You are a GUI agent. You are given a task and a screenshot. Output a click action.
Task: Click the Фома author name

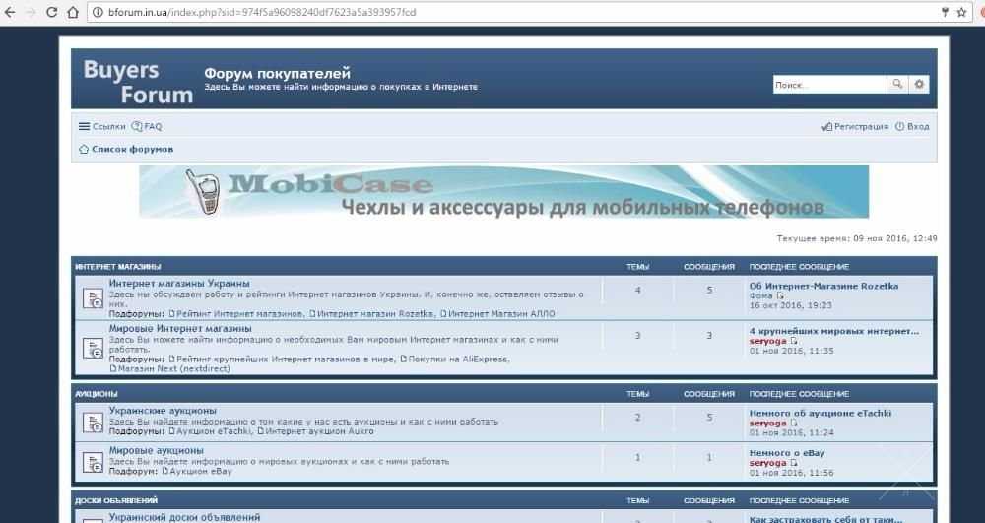coord(760,295)
